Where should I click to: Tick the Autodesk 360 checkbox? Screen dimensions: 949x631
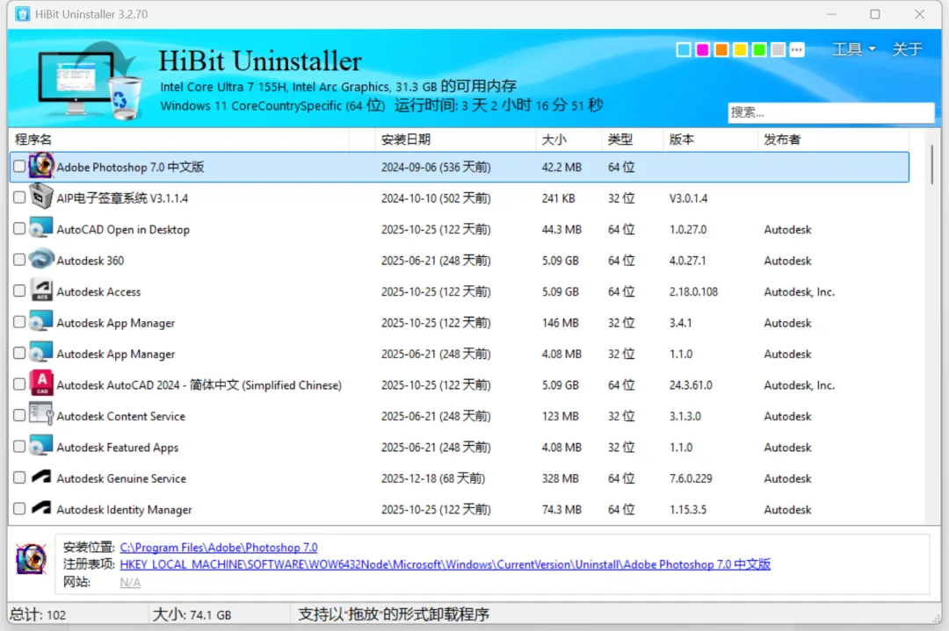(x=19, y=260)
